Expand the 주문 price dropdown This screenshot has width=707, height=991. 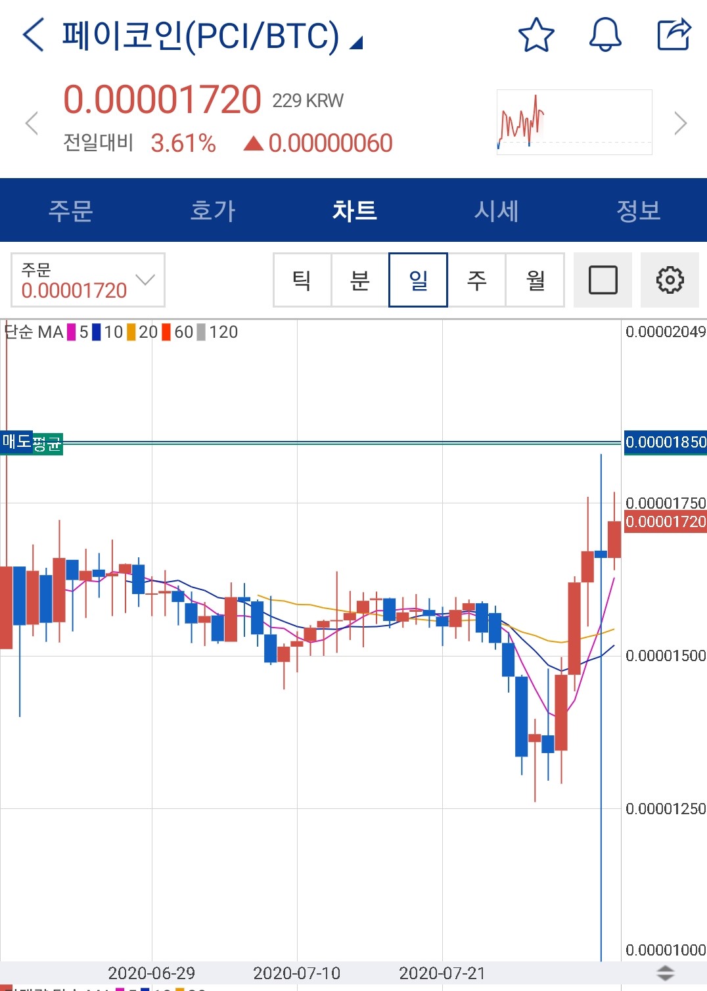(x=88, y=280)
